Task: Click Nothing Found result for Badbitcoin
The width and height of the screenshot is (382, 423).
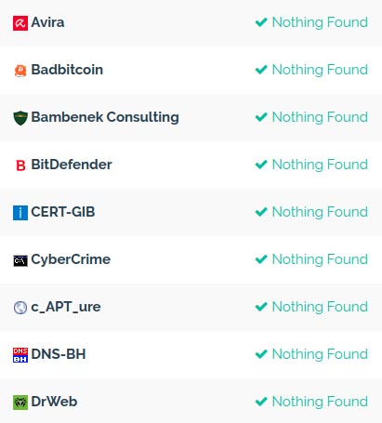Action: pyautogui.click(x=320, y=70)
